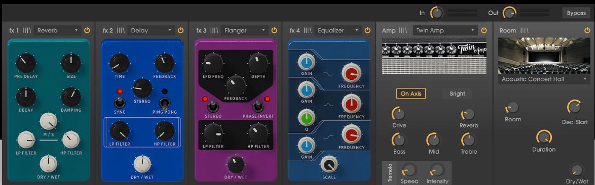
Task: Click the Reverb DRY / WET knob
Action: point(49,164)
